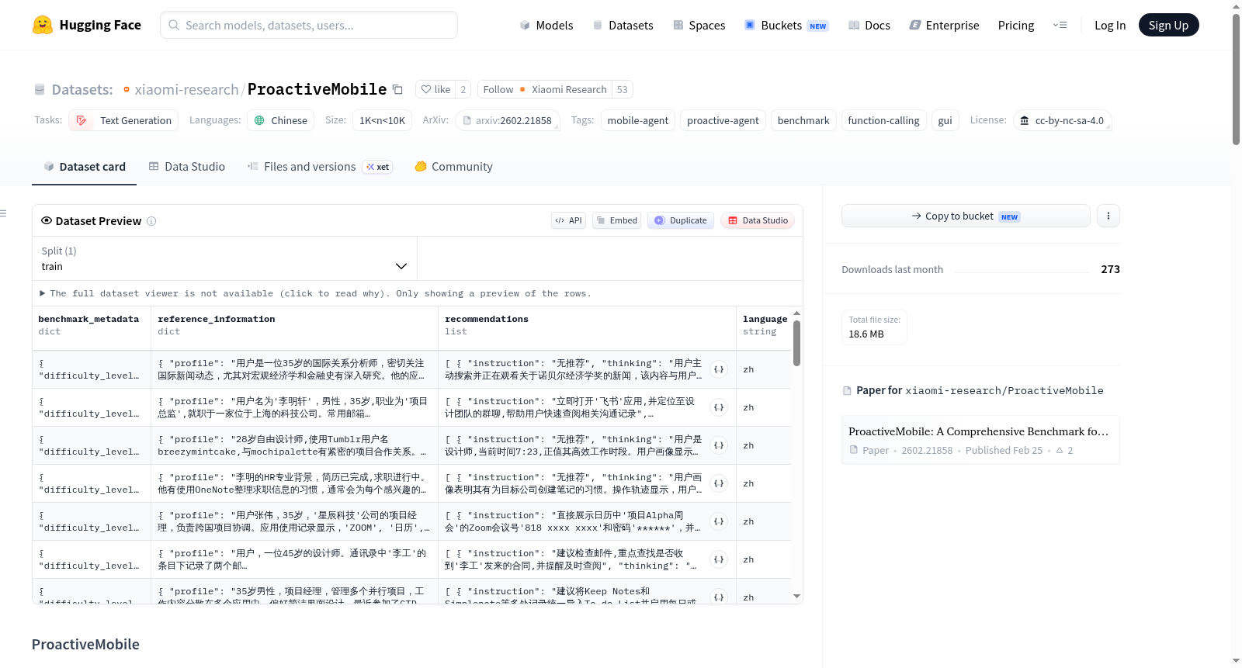
Task: Click the like count 2
Action: pyautogui.click(x=463, y=89)
